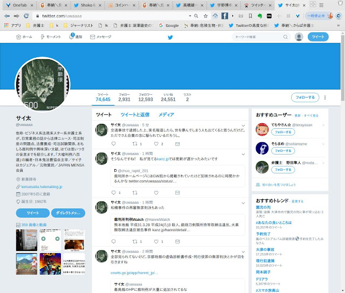The width and height of the screenshot is (345, 293).
Task: Open the robot poster media thumbnail
Action: 50,264
